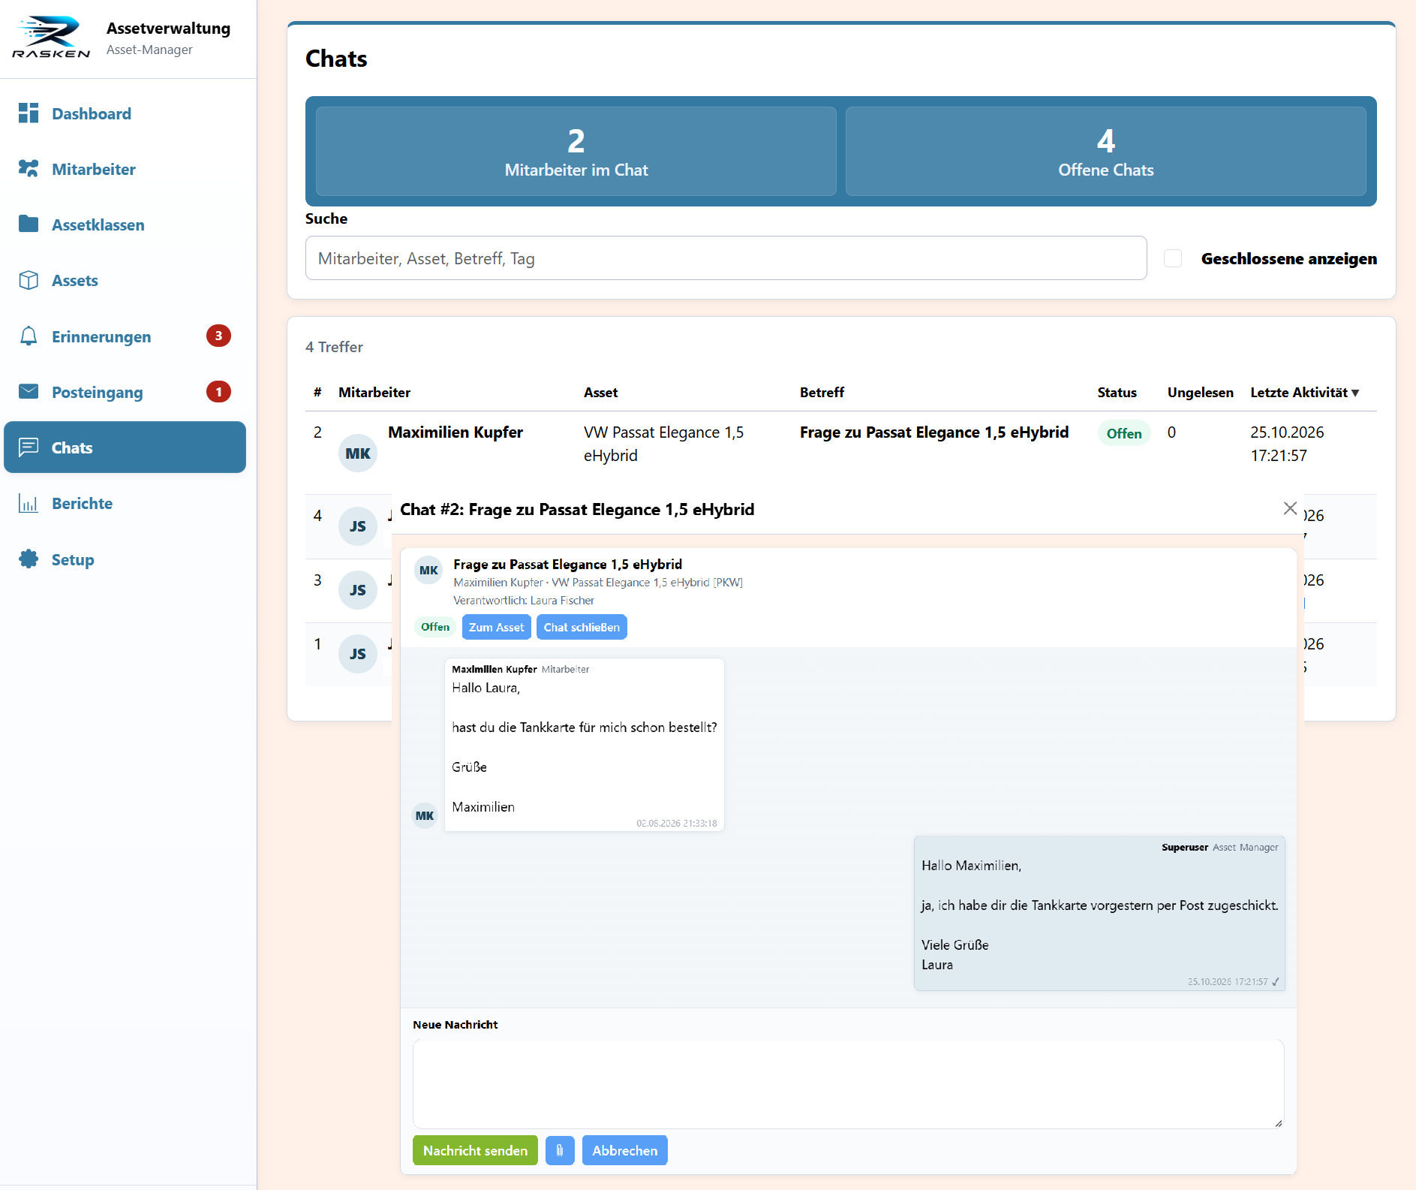
Task: Open Berichte via the bar chart icon
Action: pos(29,503)
